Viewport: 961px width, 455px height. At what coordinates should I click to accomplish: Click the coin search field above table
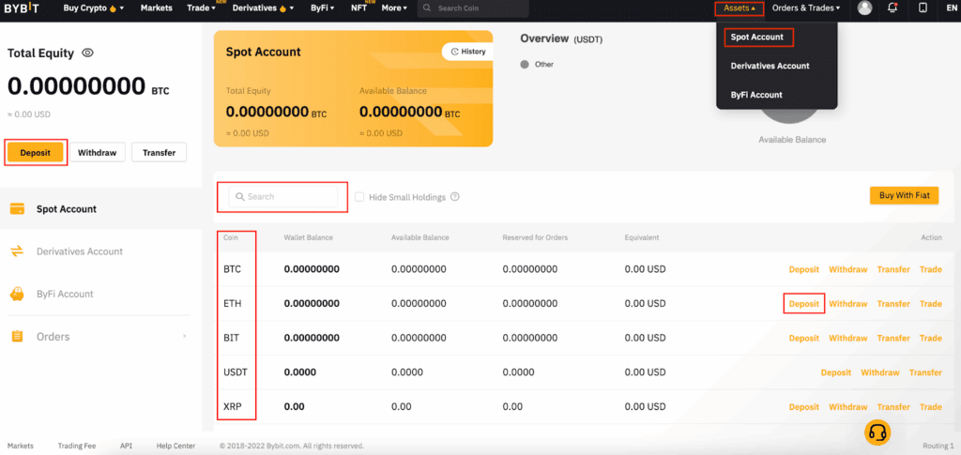pyautogui.click(x=282, y=197)
